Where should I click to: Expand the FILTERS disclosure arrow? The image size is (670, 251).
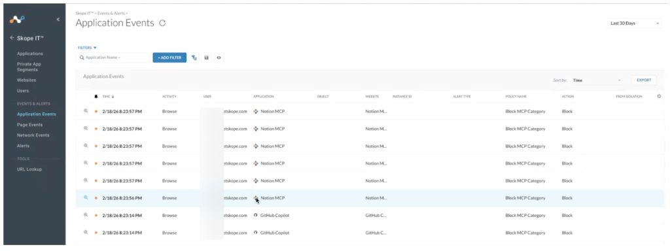pos(95,48)
